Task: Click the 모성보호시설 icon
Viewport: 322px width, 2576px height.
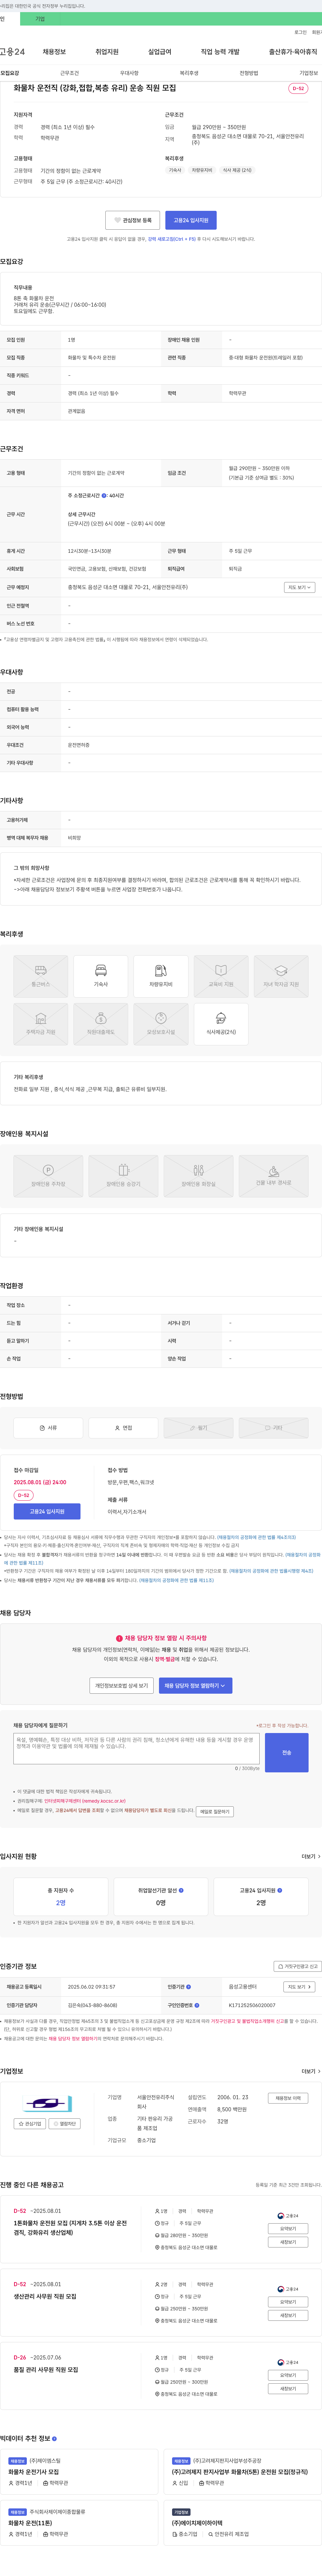Action: 161,1024
